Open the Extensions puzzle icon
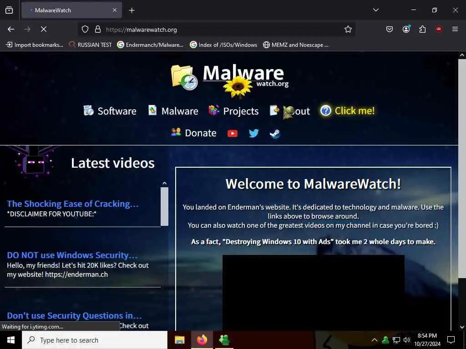 tap(422, 29)
